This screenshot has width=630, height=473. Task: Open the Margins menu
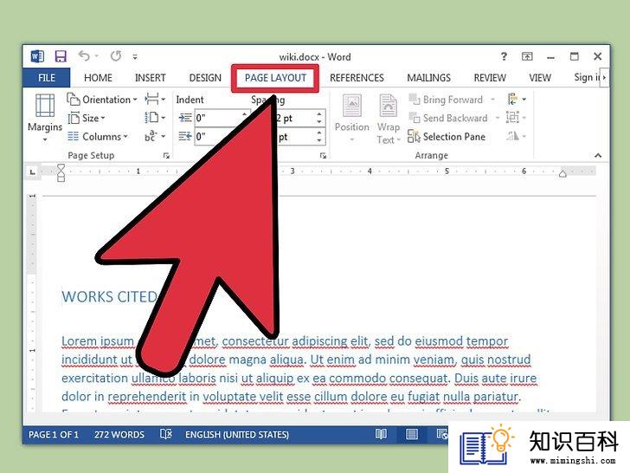(45, 117)
